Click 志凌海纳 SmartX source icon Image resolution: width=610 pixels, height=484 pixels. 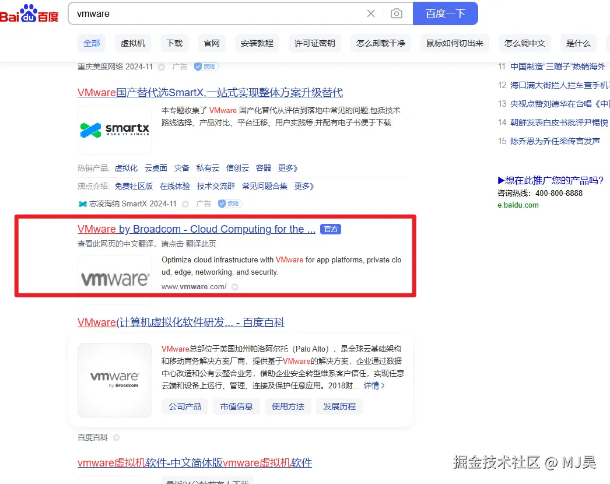point(82,204)
